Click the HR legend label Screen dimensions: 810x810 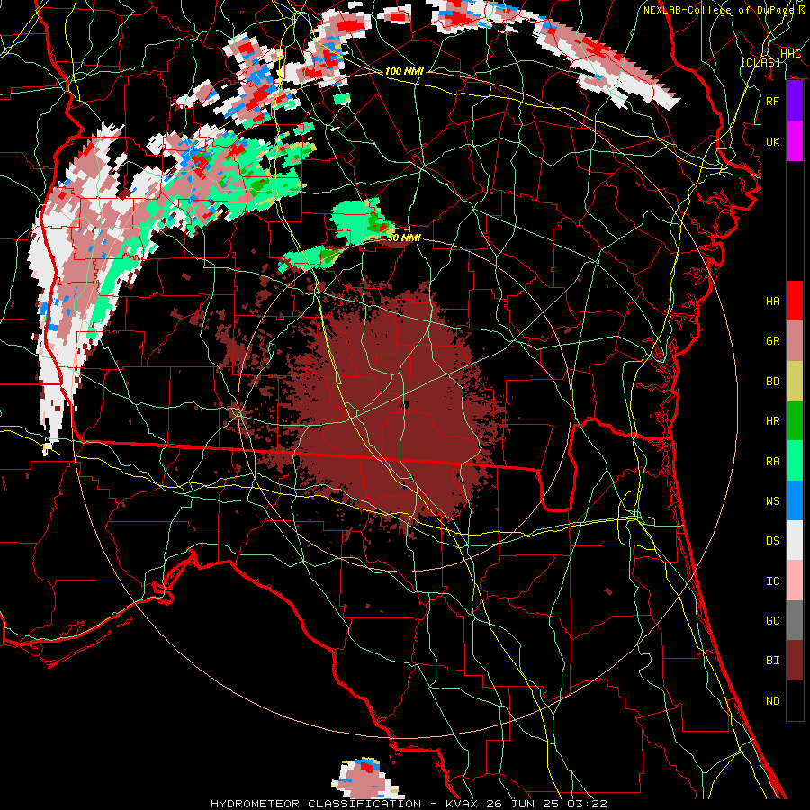pyautogui.click(x=773, y=420)
